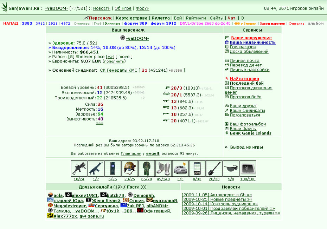Click the envelope icon beside Личная почта

click(227, 60)
